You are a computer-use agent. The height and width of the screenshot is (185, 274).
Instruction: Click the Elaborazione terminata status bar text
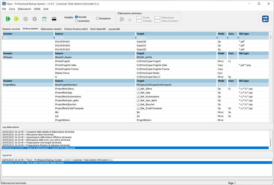(x=13, y=183)
